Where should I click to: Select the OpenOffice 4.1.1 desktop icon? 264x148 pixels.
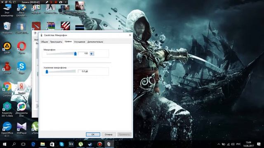click(7, 129)
